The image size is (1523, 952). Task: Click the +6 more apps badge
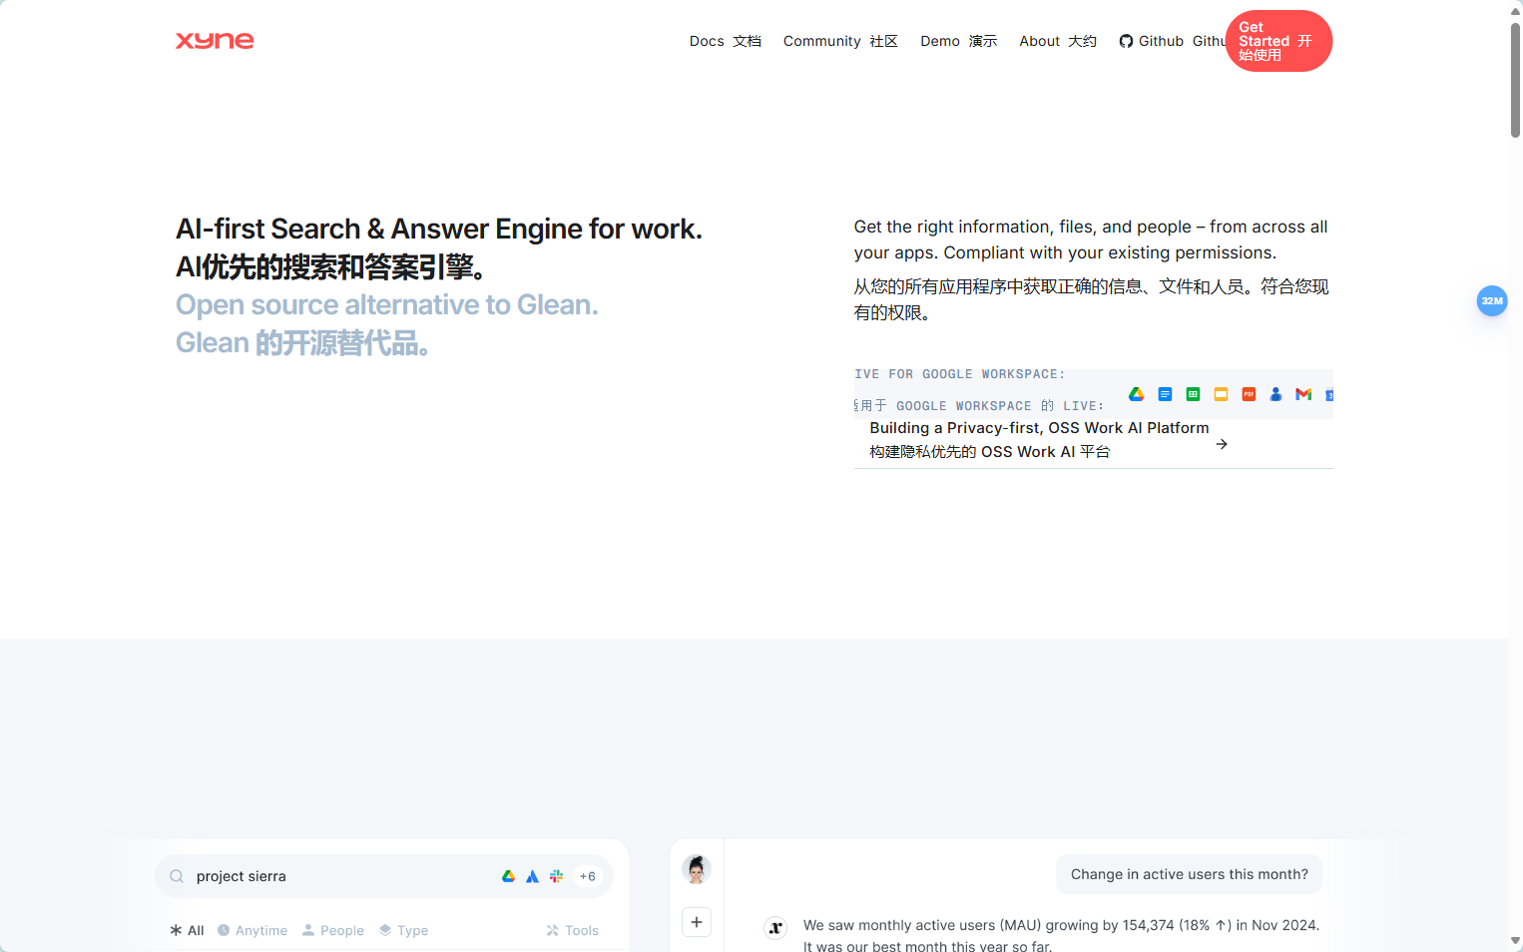coord(587,876)
